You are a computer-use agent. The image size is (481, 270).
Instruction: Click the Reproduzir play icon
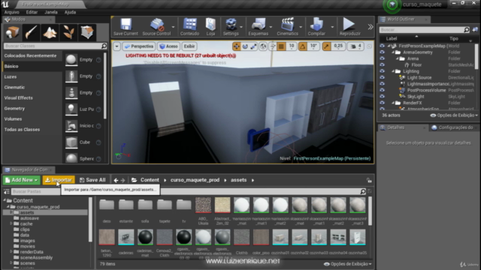[x=349, y=27]
